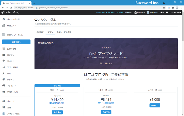184x116 pixels.
Task: Click the forward navigation arrow
Action: [x=7, y=8]
